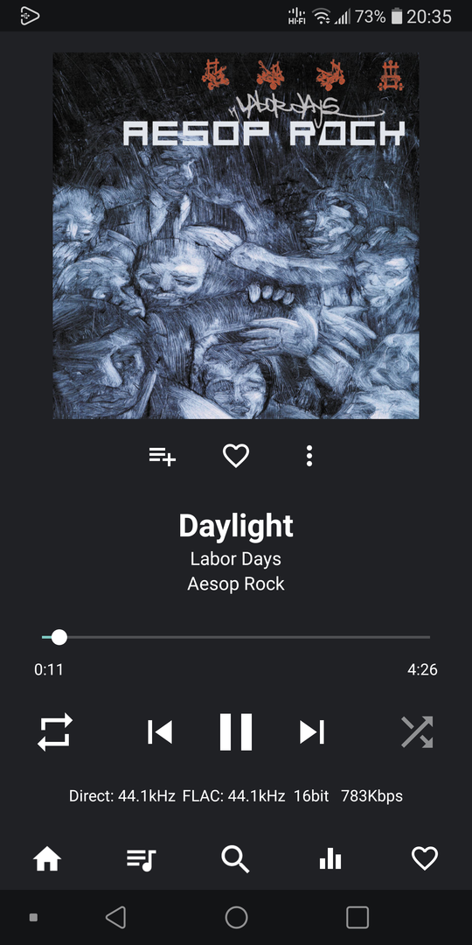Click the playback progress slider knob
This screenshot has height=945, width=472.
pyautogui.click(x=59, y=637)
